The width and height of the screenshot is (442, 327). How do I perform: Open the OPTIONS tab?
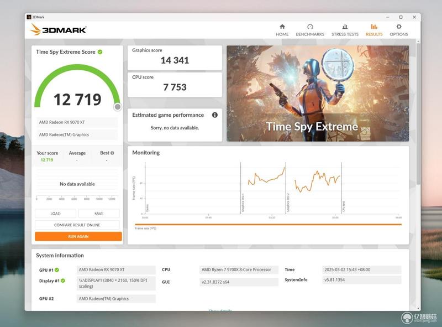398,30
